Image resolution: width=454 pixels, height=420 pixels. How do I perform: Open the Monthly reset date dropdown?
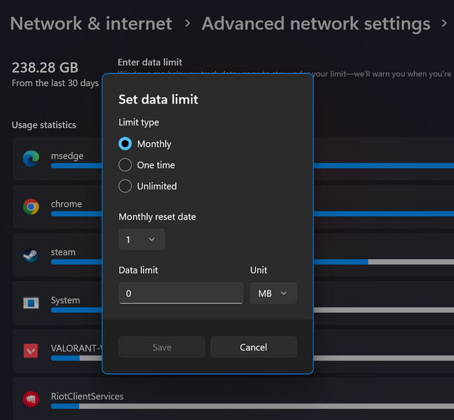coord(142,239)
